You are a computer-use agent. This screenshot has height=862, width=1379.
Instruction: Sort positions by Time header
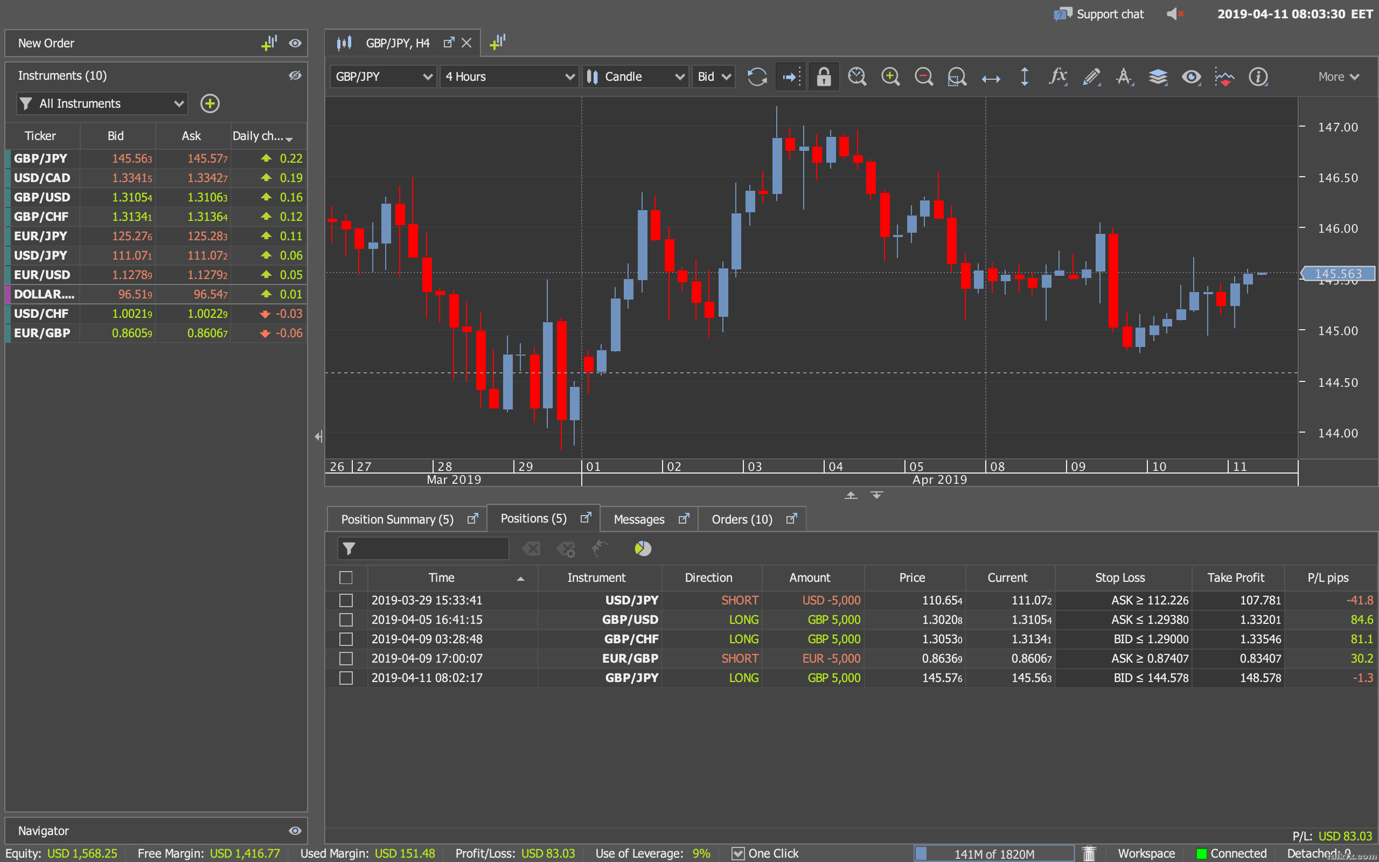452,578
